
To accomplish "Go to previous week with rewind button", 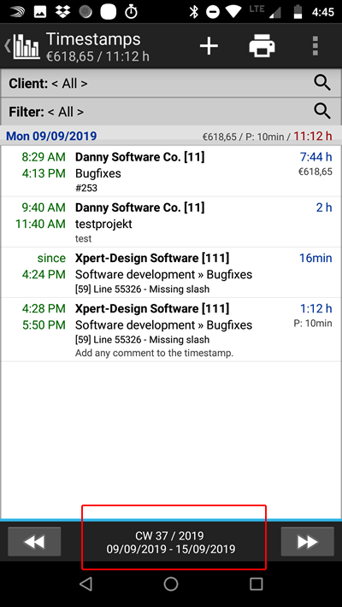I will [x=34, y=541].
